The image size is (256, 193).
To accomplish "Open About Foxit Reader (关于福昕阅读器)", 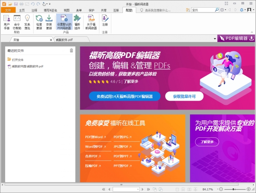I will [x=91, y=22].
